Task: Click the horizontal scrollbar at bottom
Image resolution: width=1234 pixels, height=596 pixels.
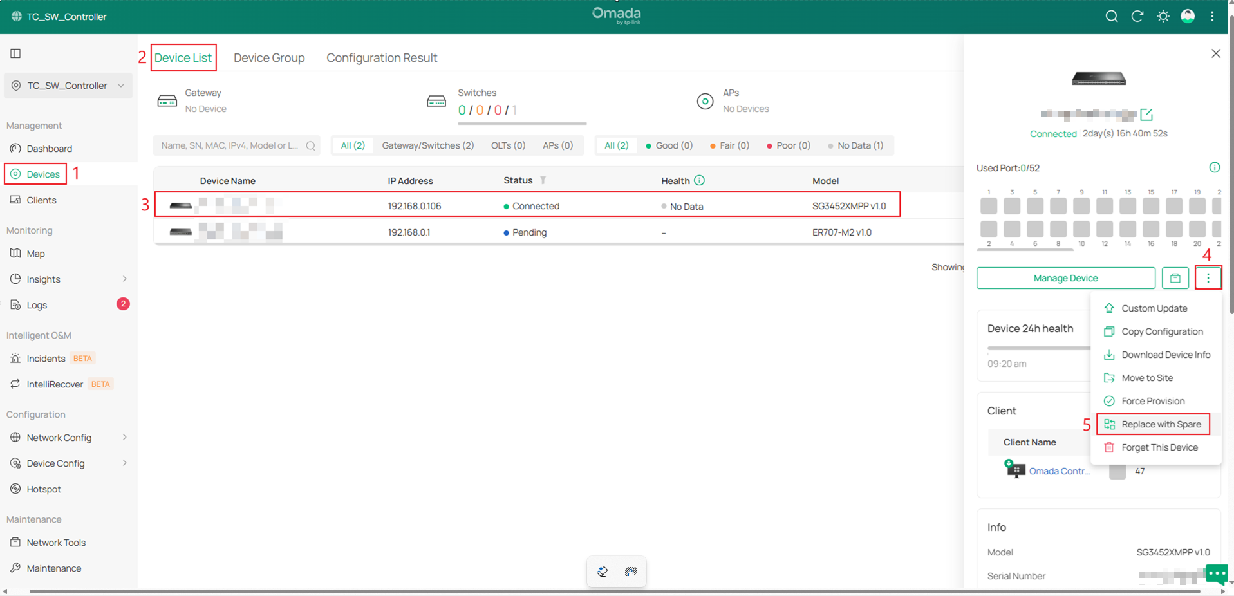Action: point(615,591)
